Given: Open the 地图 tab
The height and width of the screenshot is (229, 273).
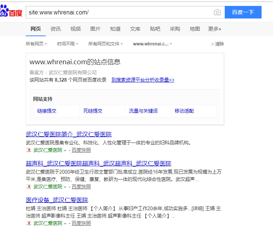Looking at the screenshot, I should (195, 29).
